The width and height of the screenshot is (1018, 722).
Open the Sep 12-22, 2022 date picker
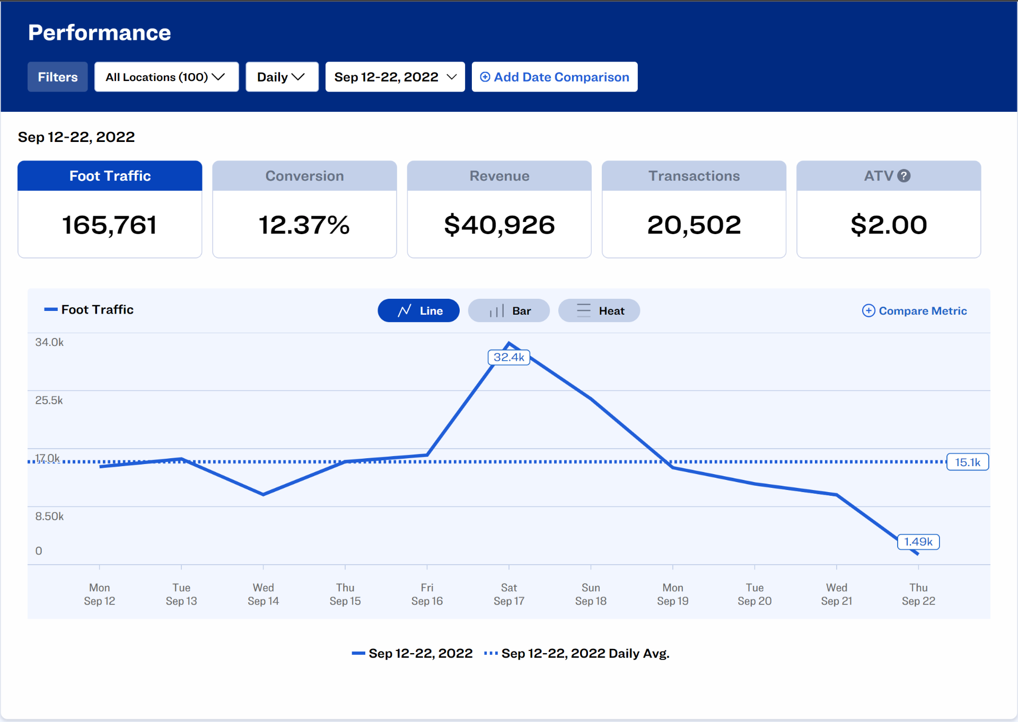(x=394, y=77)
